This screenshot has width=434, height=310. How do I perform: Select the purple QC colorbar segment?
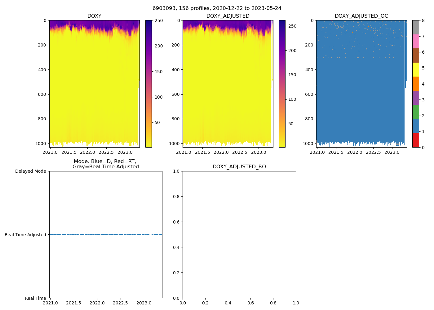pos(415,98)
